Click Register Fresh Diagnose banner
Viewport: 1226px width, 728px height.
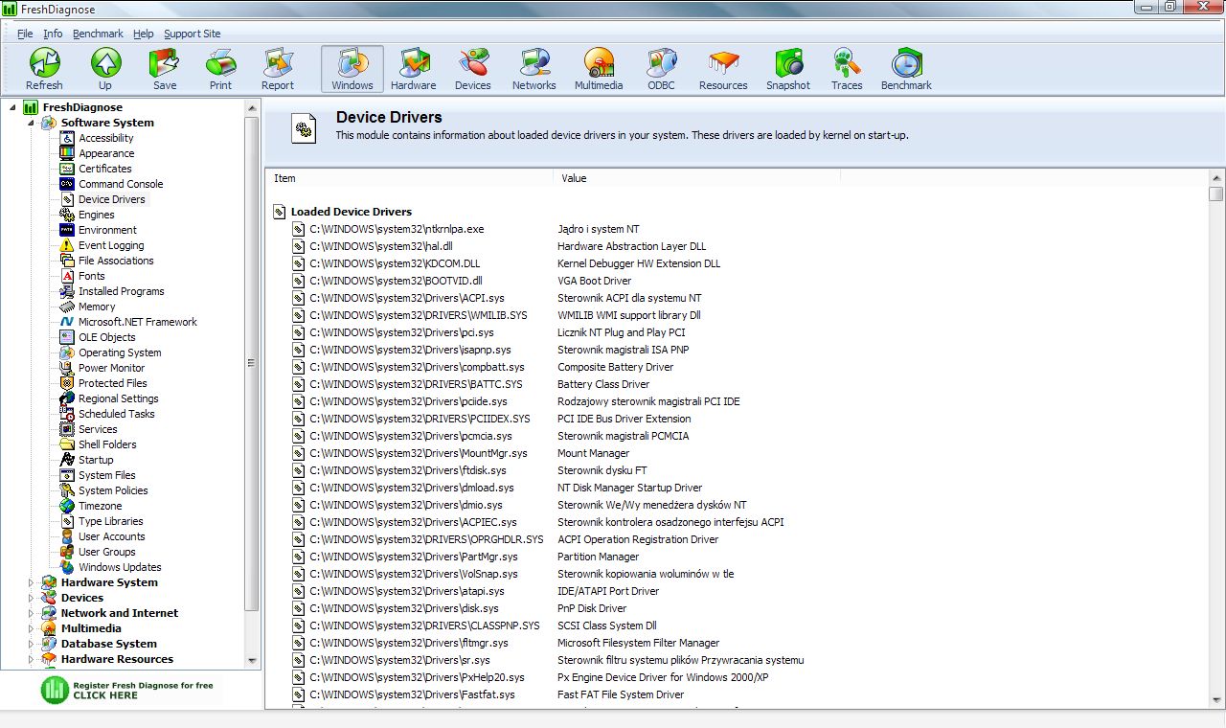pos(129,690)
